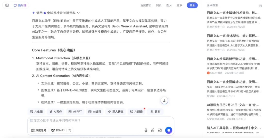Start a new chat with 新对话

pos(20,5)
